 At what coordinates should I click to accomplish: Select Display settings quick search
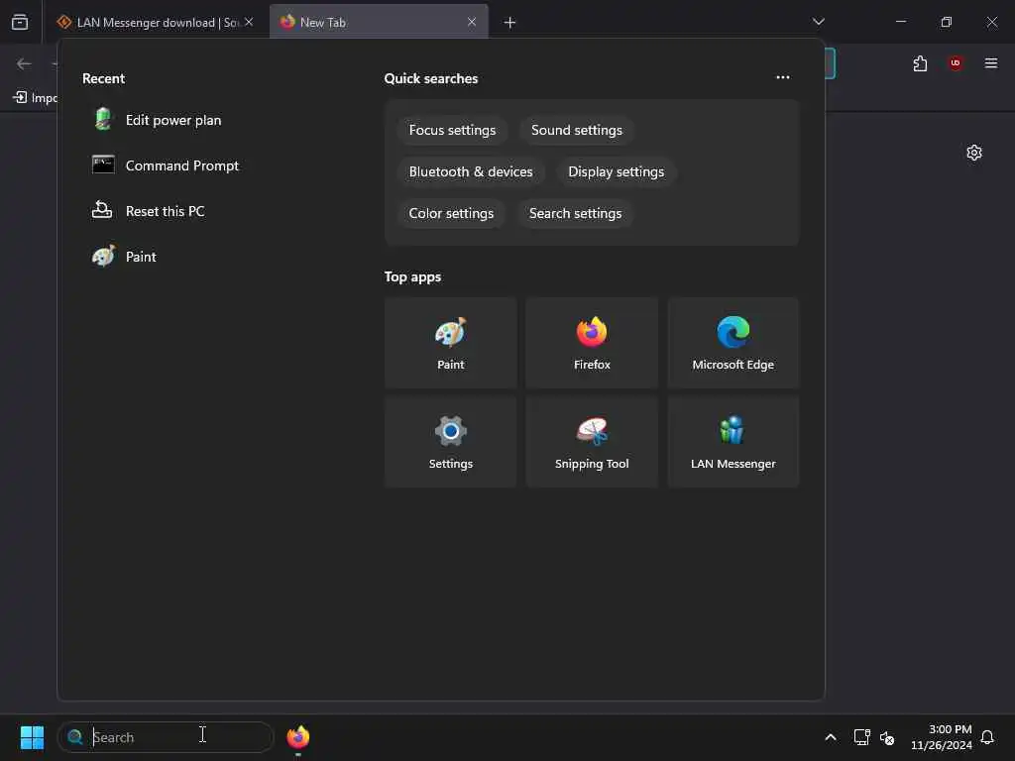click(x=616, y=171)
